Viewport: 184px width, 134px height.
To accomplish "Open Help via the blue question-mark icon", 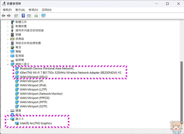I will [23, 15].
